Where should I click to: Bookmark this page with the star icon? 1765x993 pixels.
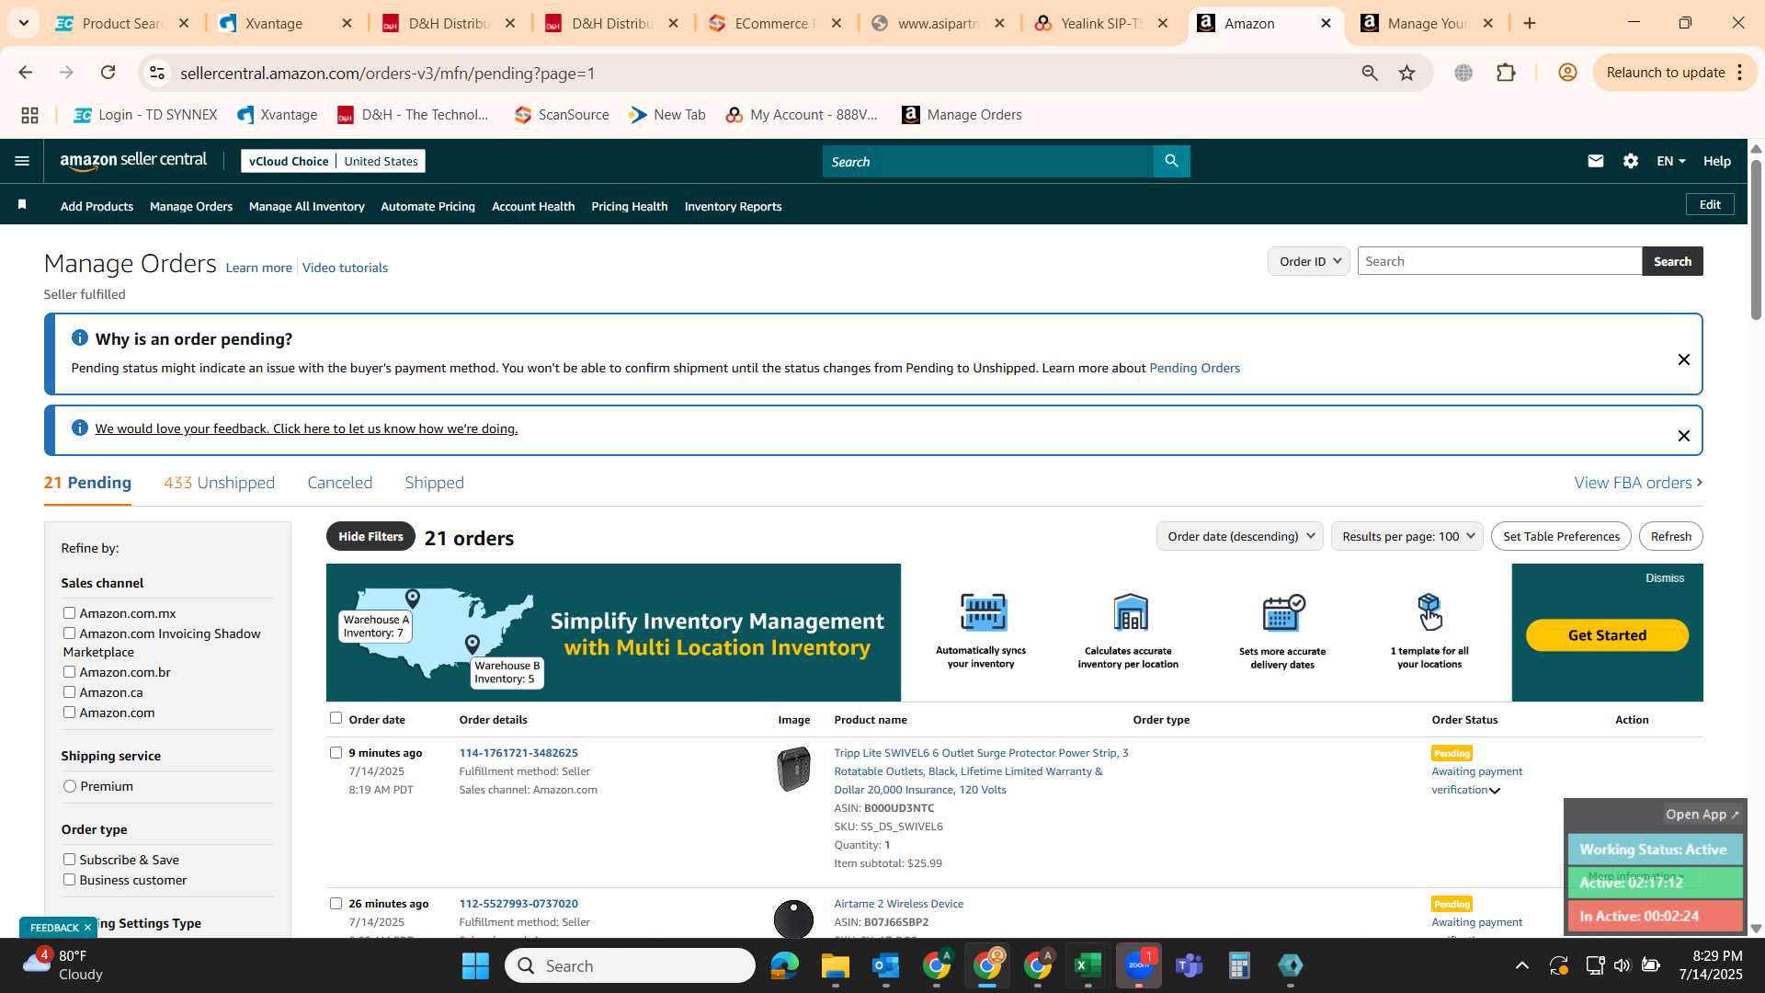[x=1406, y=73]
